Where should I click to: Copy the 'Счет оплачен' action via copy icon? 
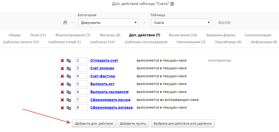[x=69, y=68]
